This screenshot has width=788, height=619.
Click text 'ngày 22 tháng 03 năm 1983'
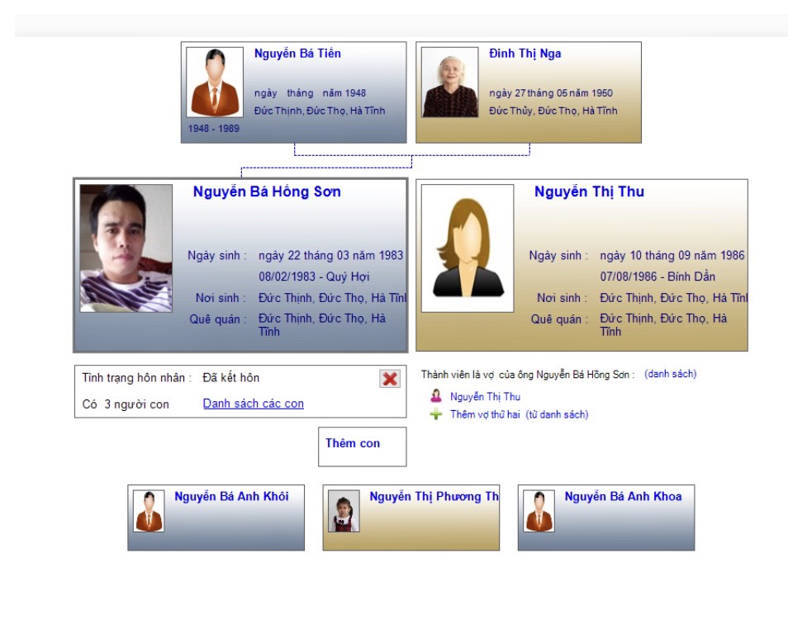click(330, 256)
